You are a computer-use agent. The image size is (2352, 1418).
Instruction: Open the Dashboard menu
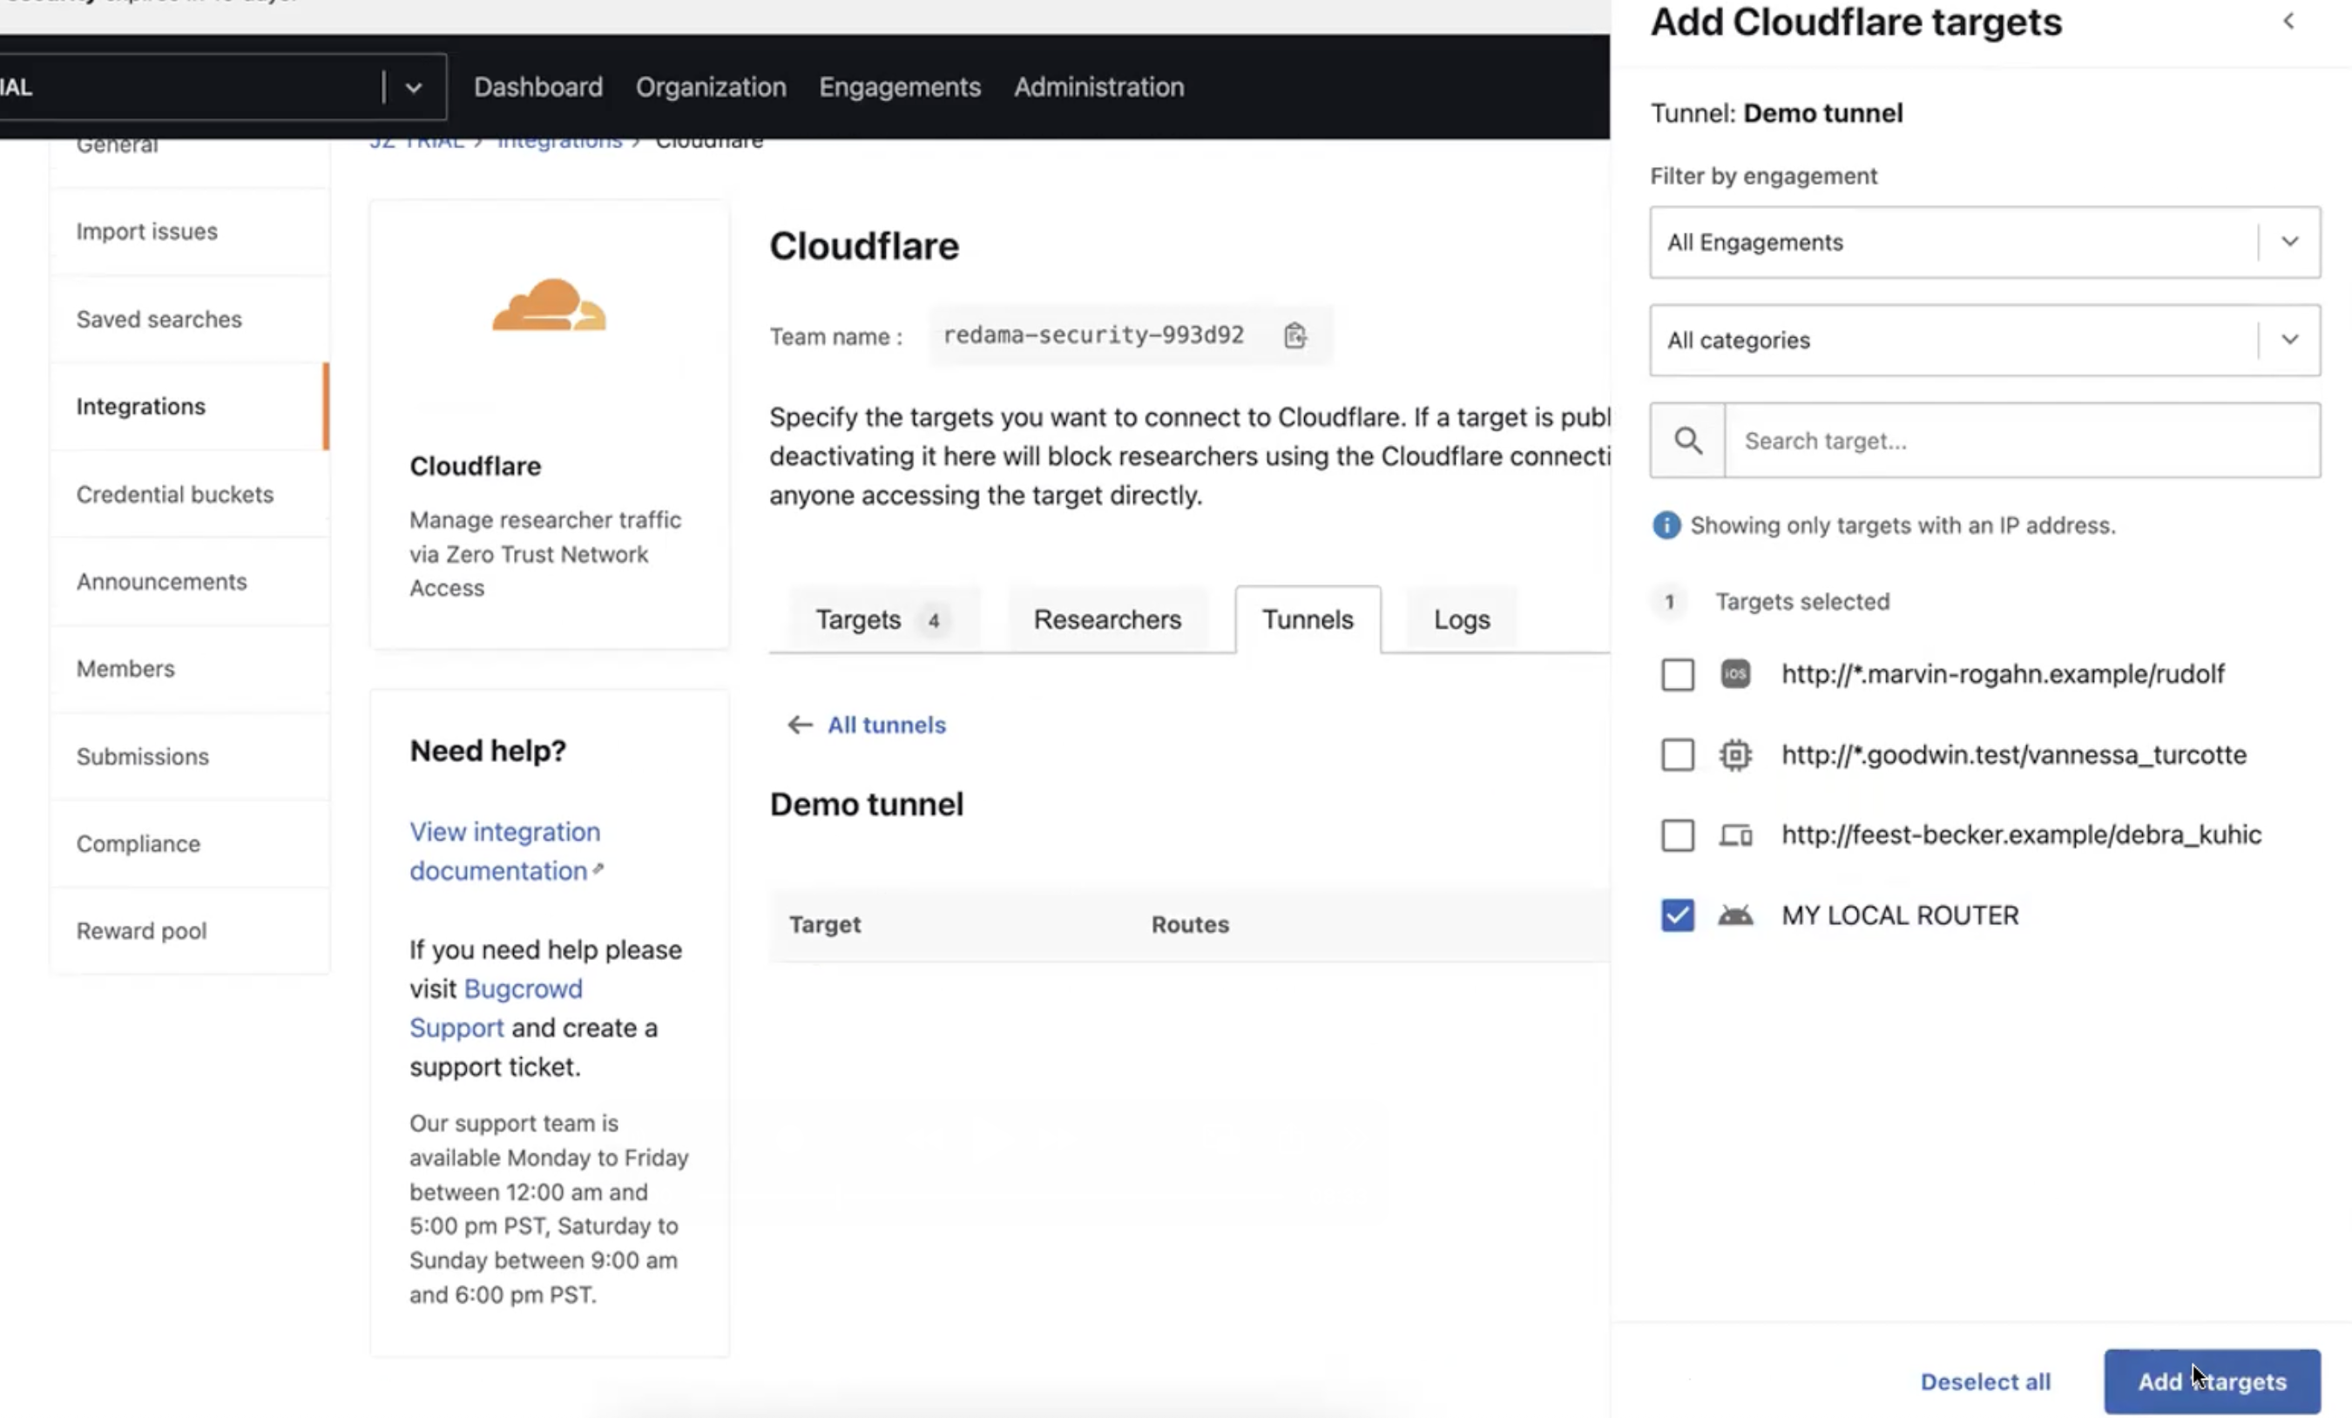click(538, 87)
